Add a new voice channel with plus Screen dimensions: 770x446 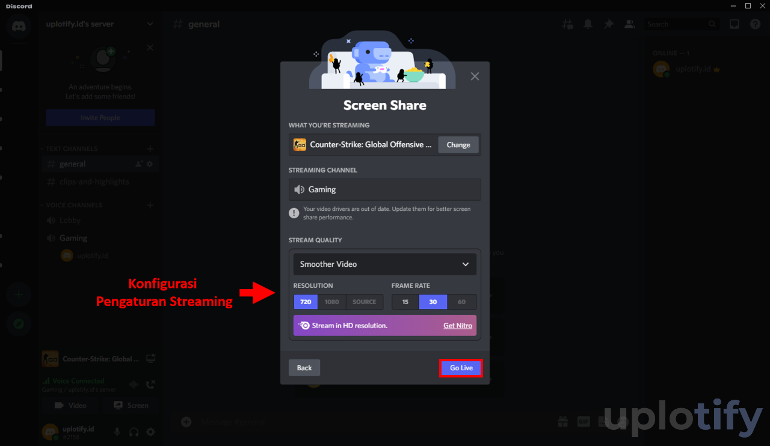click(x=150, y=205)
